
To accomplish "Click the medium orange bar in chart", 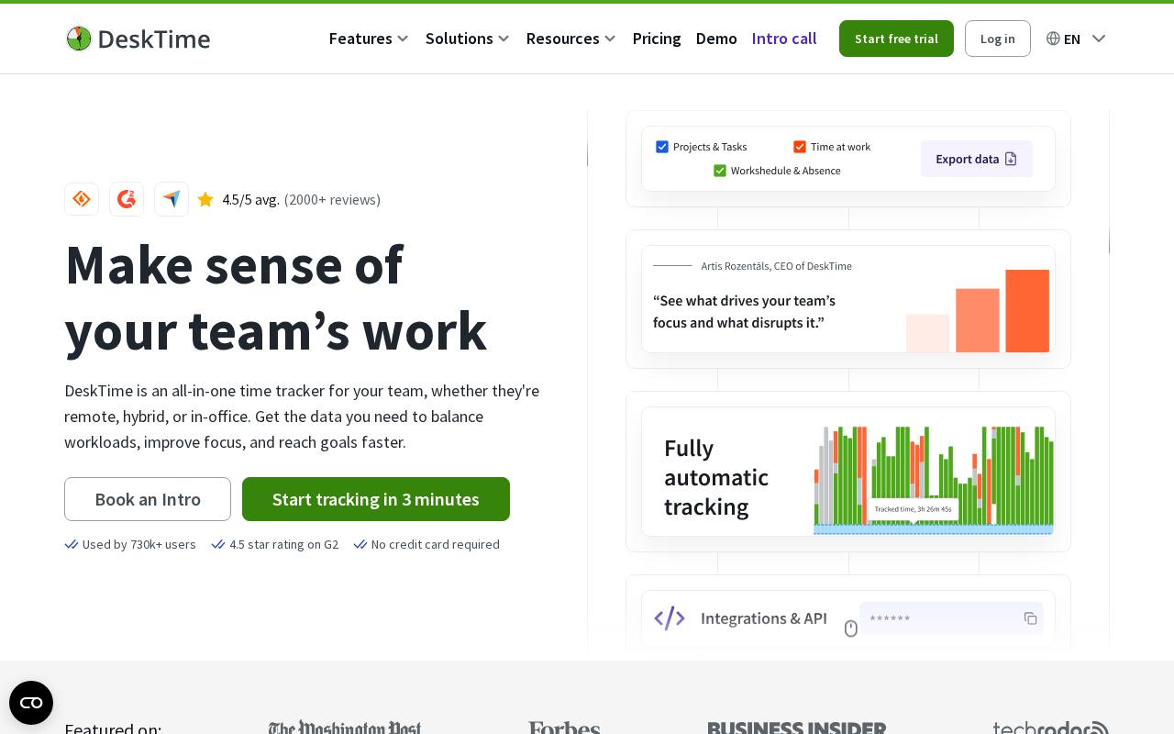I will pos(978,320).
